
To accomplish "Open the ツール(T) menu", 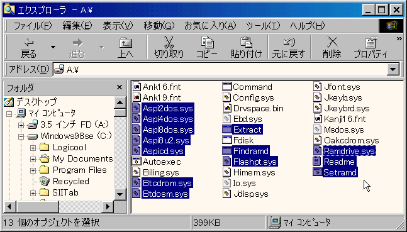I will point(263,26).
